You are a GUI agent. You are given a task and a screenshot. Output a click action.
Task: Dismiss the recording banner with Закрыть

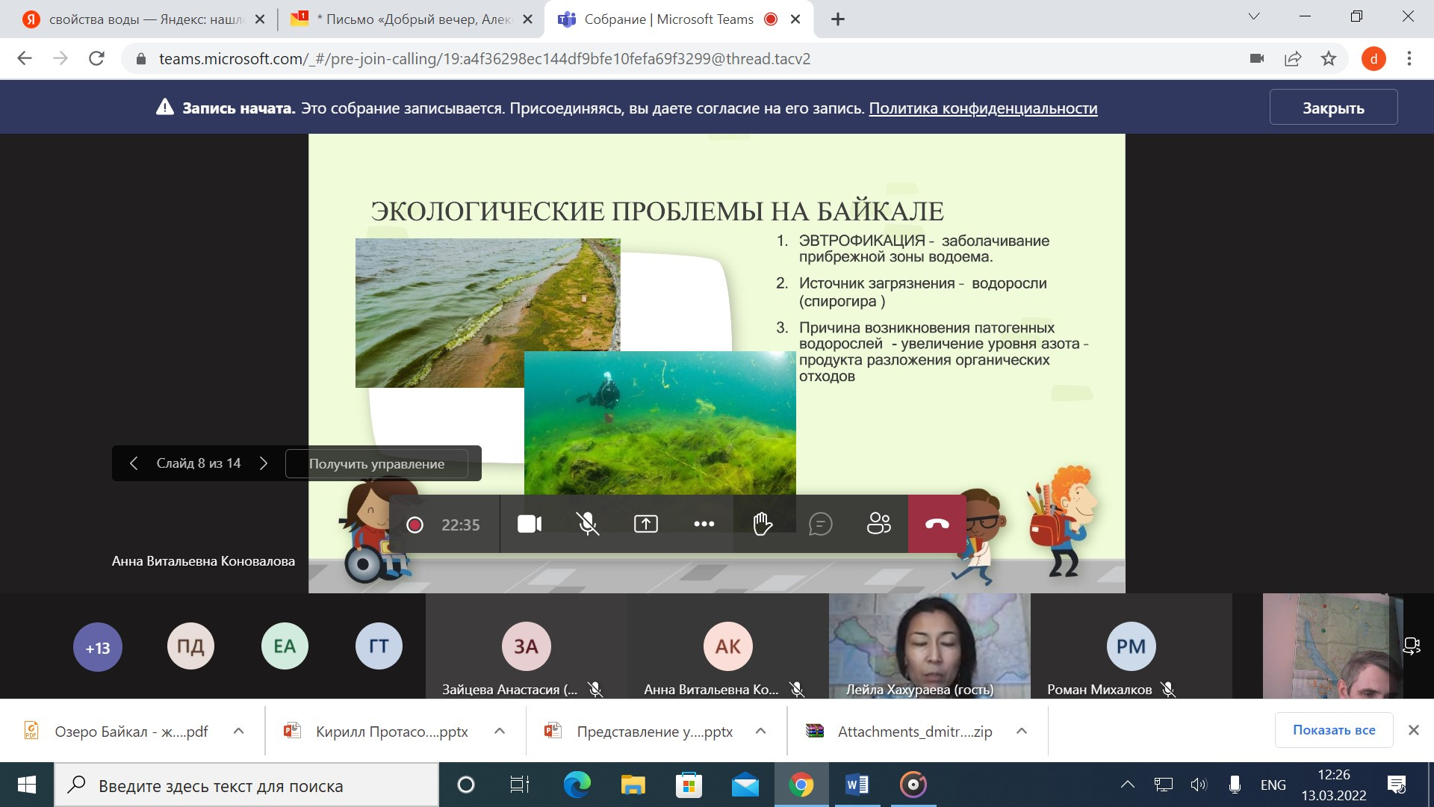[x=1333, y=108]
